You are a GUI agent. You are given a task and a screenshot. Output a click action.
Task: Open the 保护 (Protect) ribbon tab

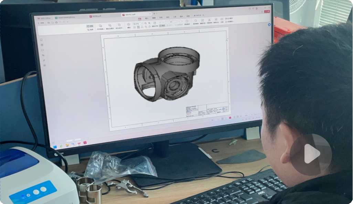pos(181,16)
